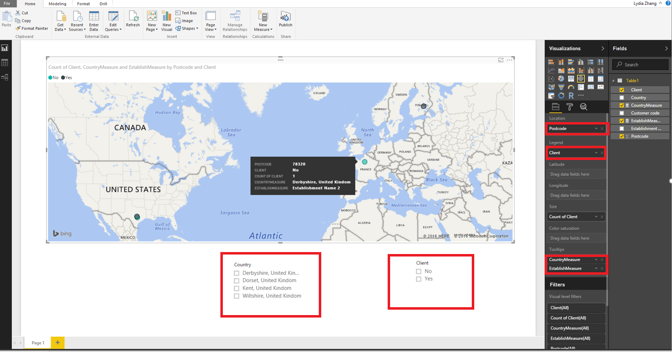Click the Client(All) visual filter

576,308
